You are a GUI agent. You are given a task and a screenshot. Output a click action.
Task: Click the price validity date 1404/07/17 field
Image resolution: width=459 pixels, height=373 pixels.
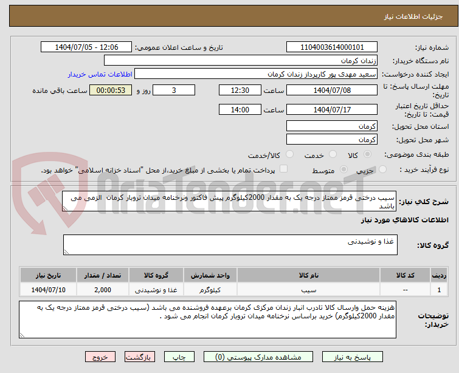tap(332, 109)
